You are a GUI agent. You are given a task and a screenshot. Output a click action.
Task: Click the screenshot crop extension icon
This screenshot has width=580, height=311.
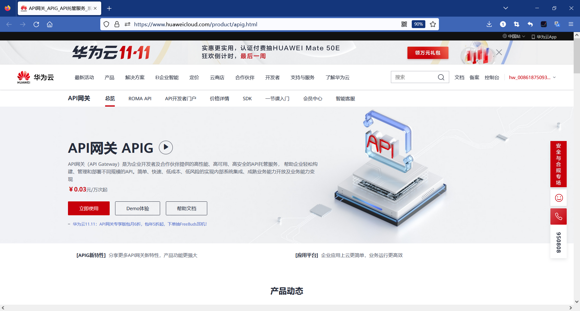(517, 24)
